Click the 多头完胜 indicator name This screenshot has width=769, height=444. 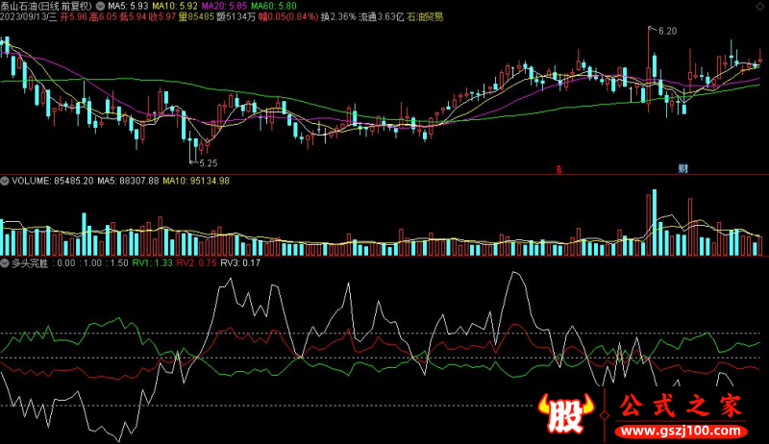click(30, 263)
